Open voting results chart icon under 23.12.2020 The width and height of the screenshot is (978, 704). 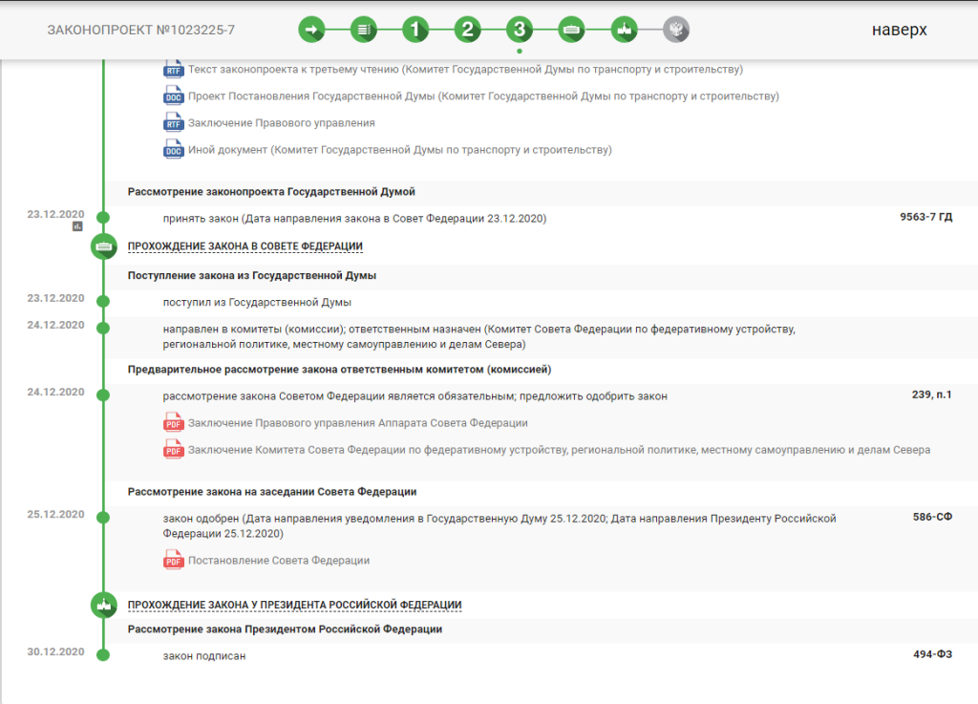point(77,226)
